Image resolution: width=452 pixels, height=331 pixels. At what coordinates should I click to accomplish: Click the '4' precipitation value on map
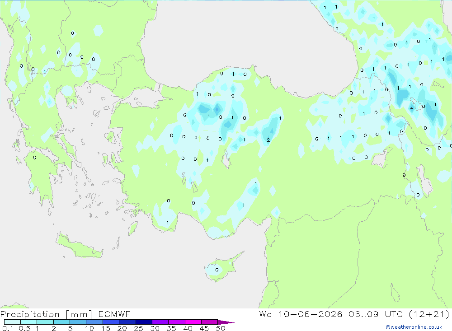click(x=412, y=108)
